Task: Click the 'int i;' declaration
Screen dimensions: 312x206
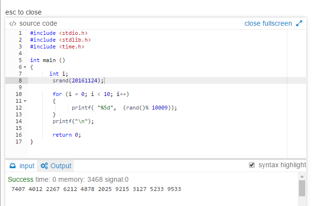Action: click(59, 74)
